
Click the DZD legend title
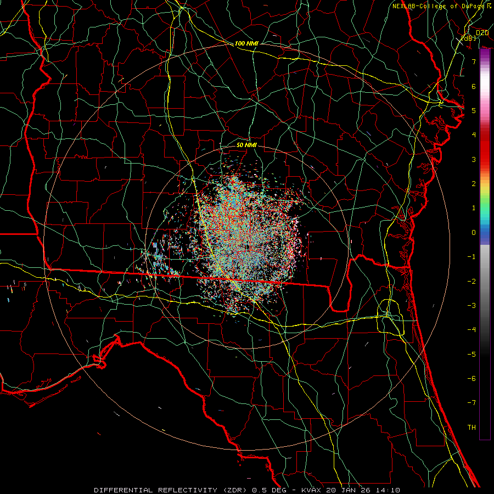pyautogui.click(x=482, y=33)
